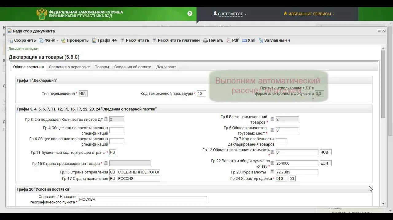Click the geographic point field МОСКВА
Screen dimensions: 393x220
(143, 199)
